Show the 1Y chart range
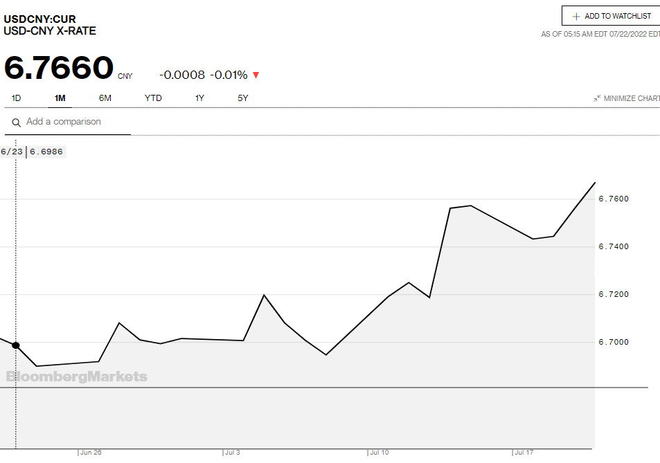 coord(199,98)
